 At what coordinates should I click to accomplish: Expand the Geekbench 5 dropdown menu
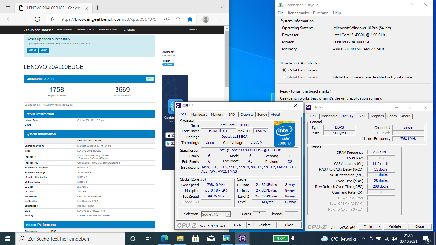click(x=65, y=30)
